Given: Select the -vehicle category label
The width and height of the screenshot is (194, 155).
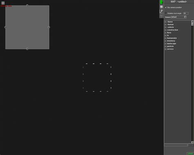Looking at the screenshot, I should (x=170, y=27).
